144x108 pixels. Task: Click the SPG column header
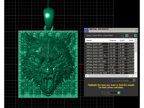point(131,40)
